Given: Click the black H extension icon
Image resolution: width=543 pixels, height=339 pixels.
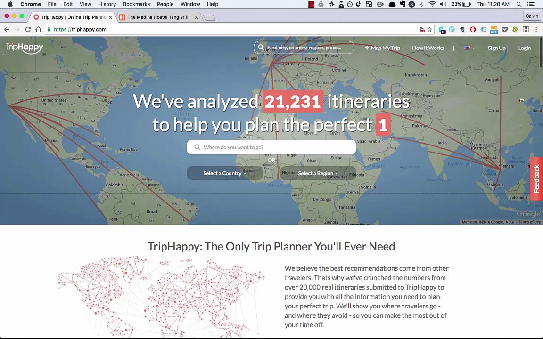Looking at the screenshot, I should (526, 30).
